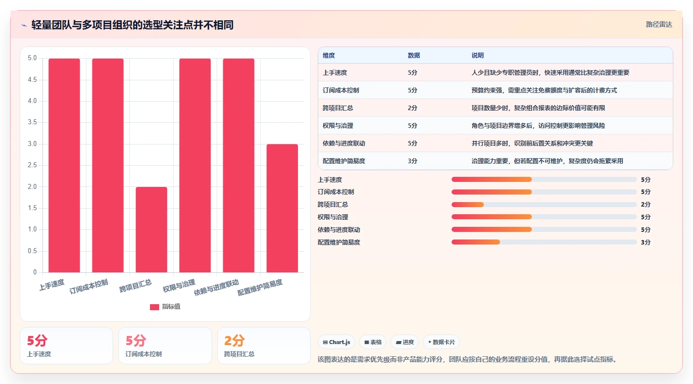Open the 订阅成本控制 5分 data card
The image size is (693, 384).
165,346
